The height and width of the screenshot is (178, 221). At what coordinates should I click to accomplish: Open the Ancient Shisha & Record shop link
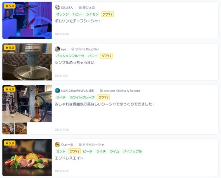(122, 91)
